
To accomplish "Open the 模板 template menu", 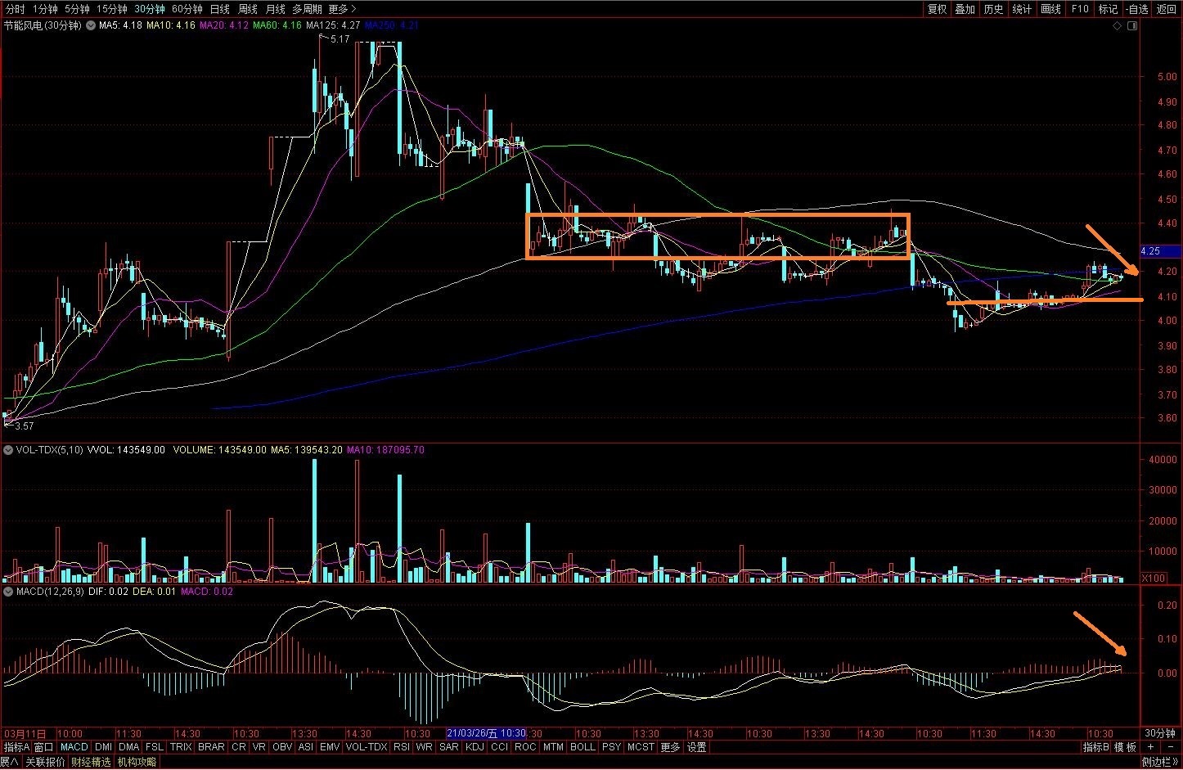I will coord(1126,747).
